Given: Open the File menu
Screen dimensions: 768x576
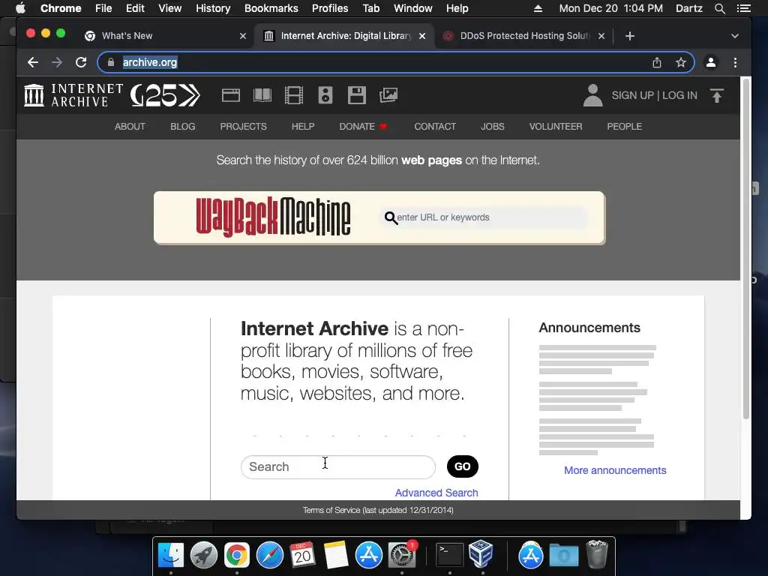Looking at the screenshot, I should (x=103, y=8).
